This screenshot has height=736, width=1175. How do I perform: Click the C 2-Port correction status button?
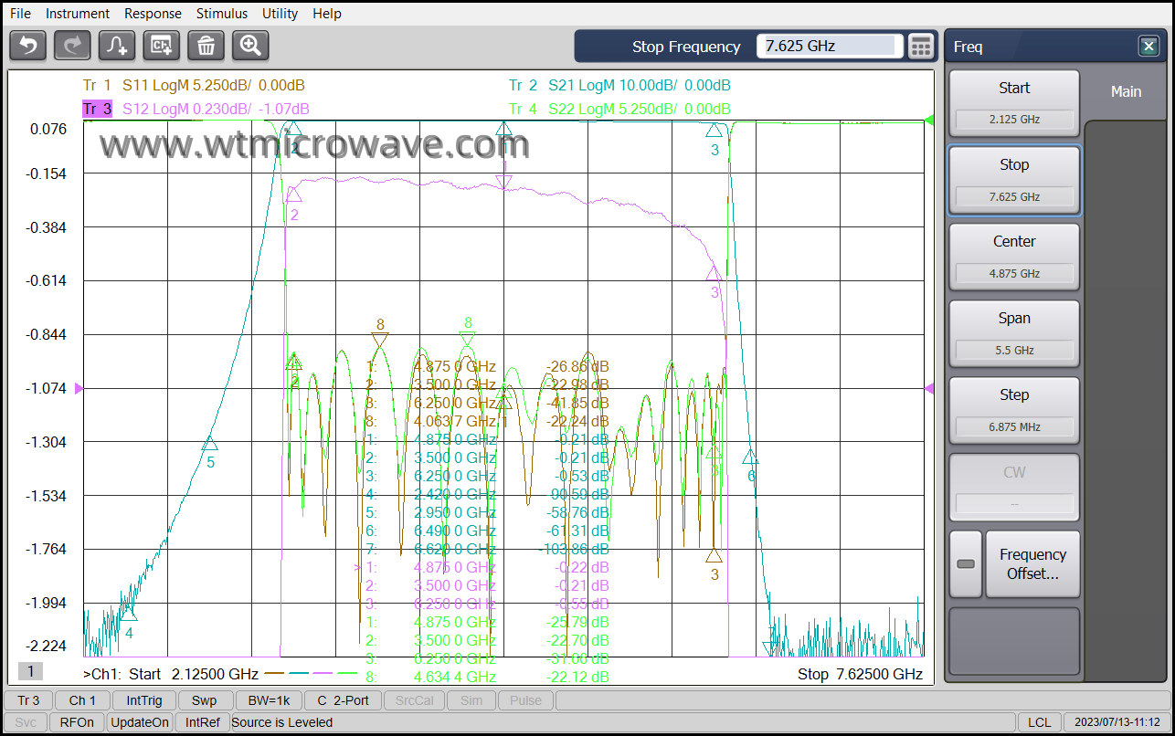(343, 700)
